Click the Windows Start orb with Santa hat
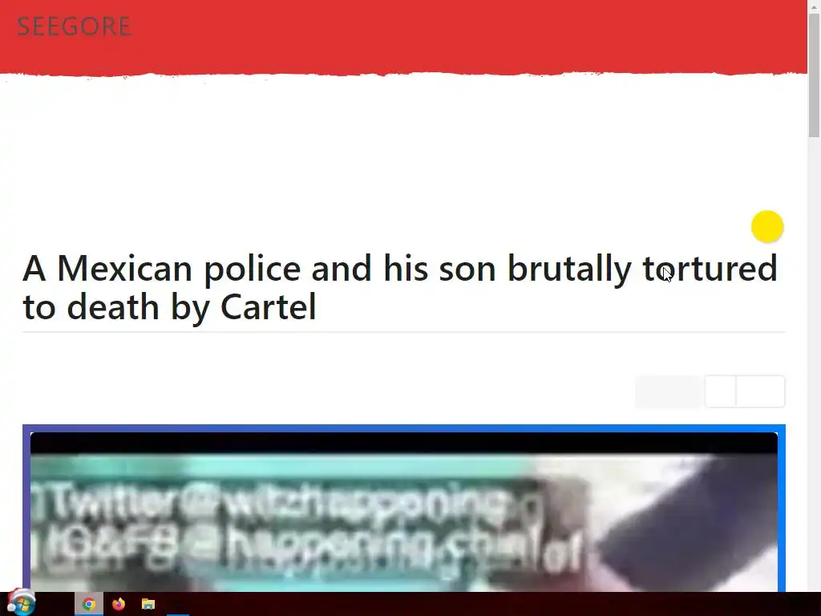Screen dimensions: 821x616 pos(21,602)
